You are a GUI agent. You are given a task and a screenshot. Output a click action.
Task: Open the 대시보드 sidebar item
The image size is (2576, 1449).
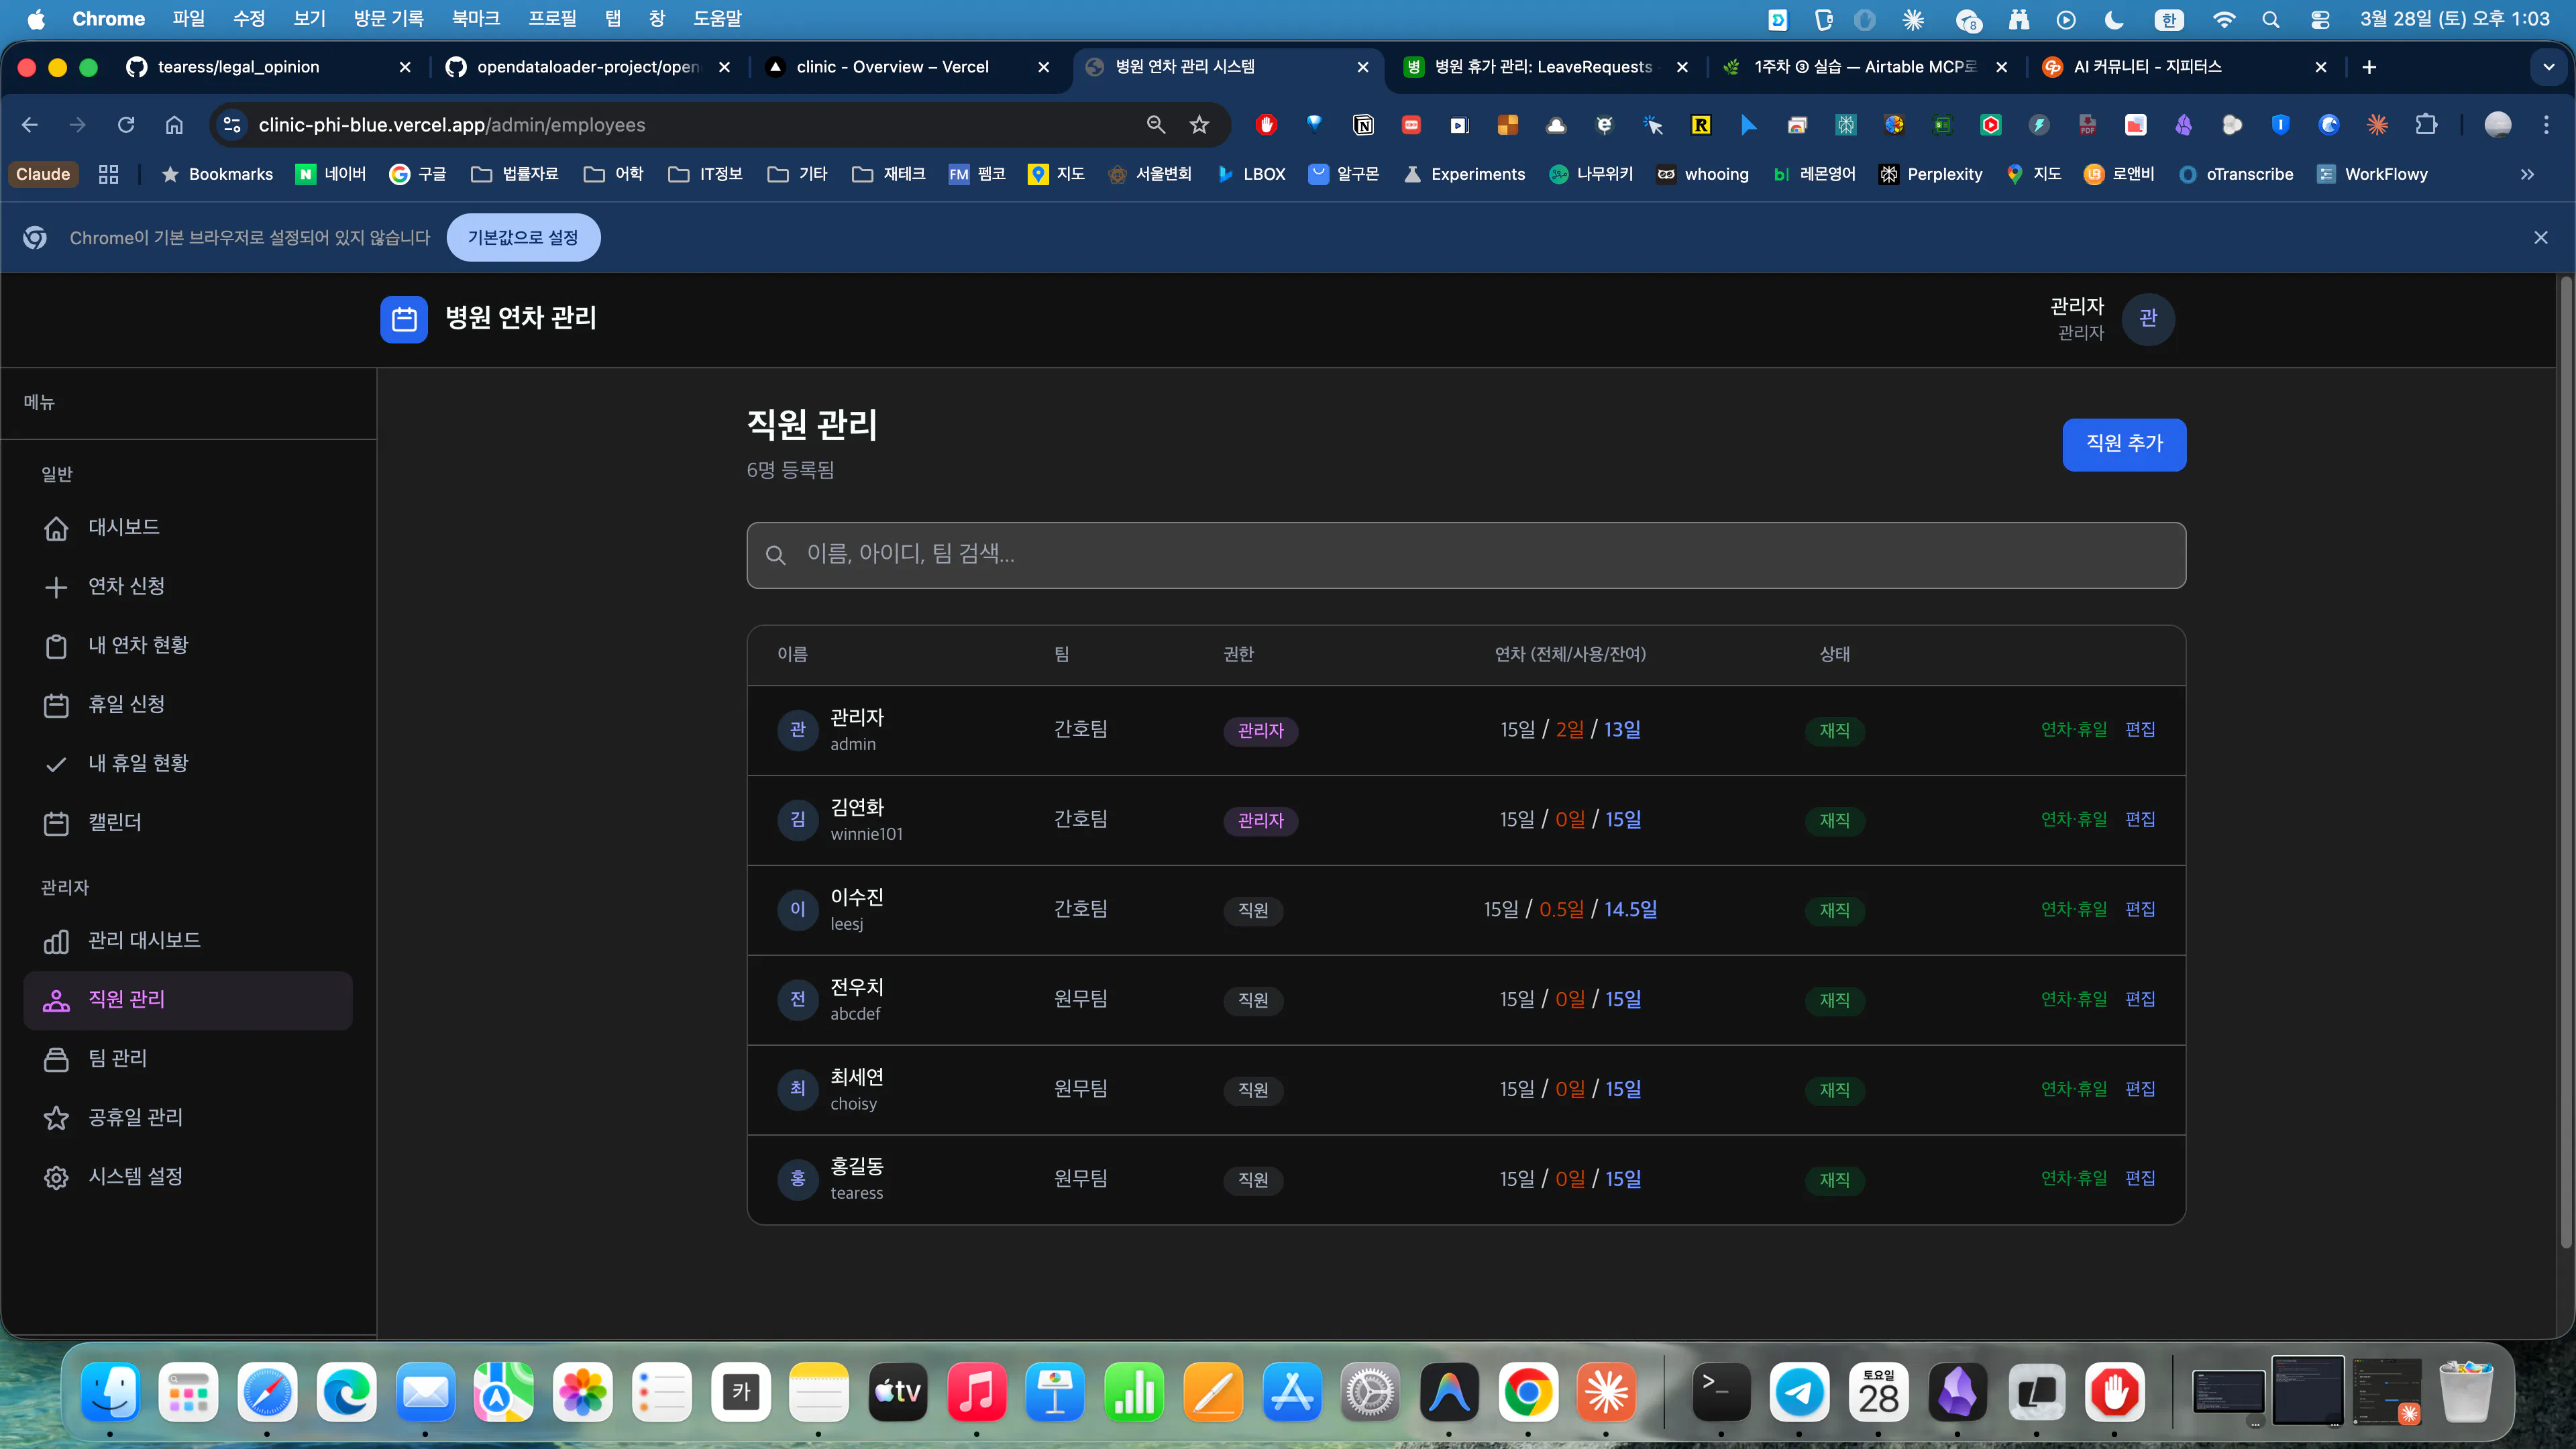(x=188, y=527)
